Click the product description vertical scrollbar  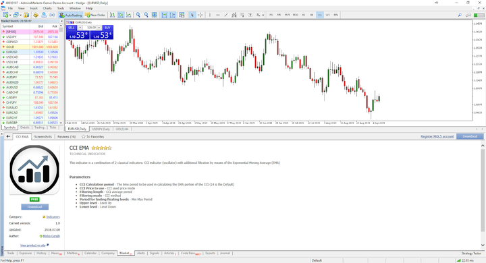[x=483, y=190]
